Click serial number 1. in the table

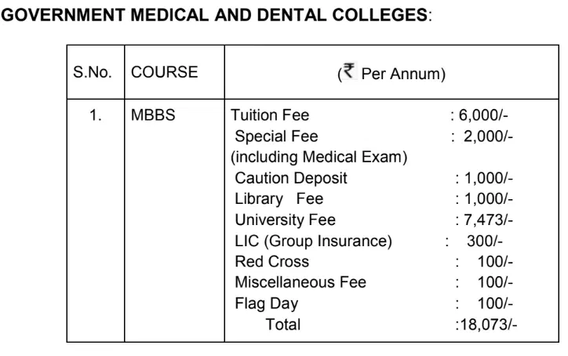96,117
